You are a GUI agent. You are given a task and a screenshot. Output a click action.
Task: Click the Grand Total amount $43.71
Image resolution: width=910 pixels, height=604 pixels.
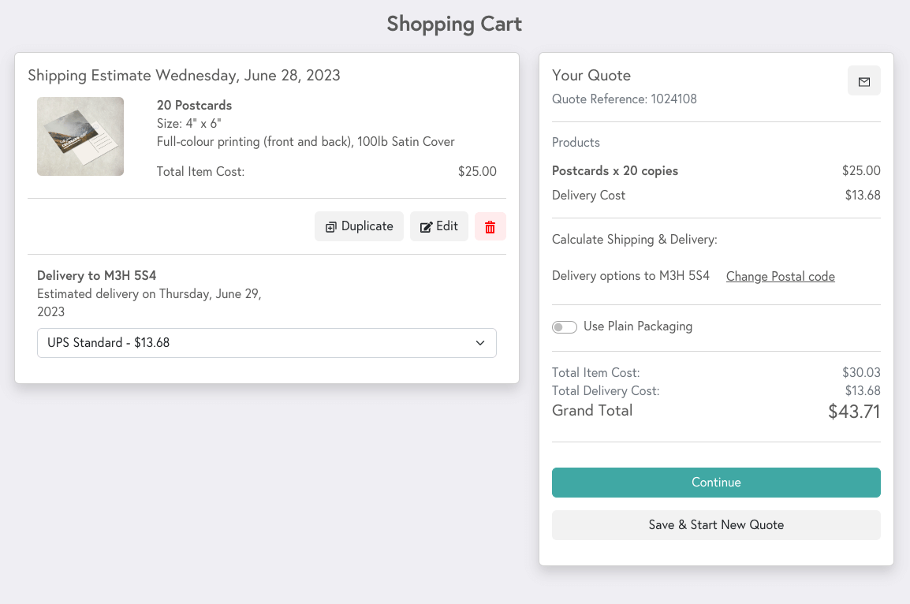(854, 411)
